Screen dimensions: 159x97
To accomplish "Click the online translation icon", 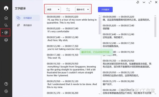I will click(x=18, y=18).
